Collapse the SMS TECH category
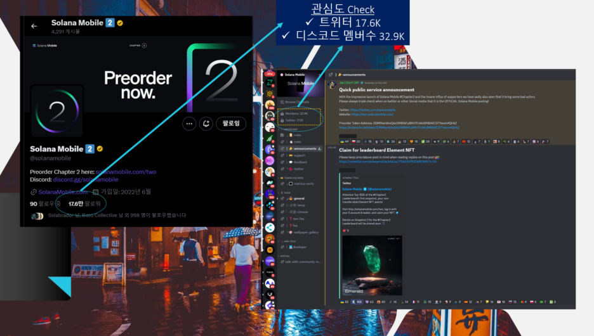This screenshot has width=594, height=336. tap(288, 241)
